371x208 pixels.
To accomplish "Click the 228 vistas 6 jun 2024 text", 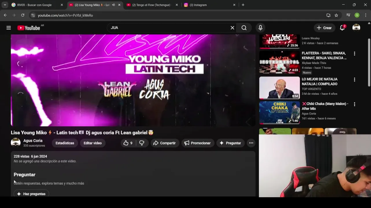I will (x=30, y=156).
